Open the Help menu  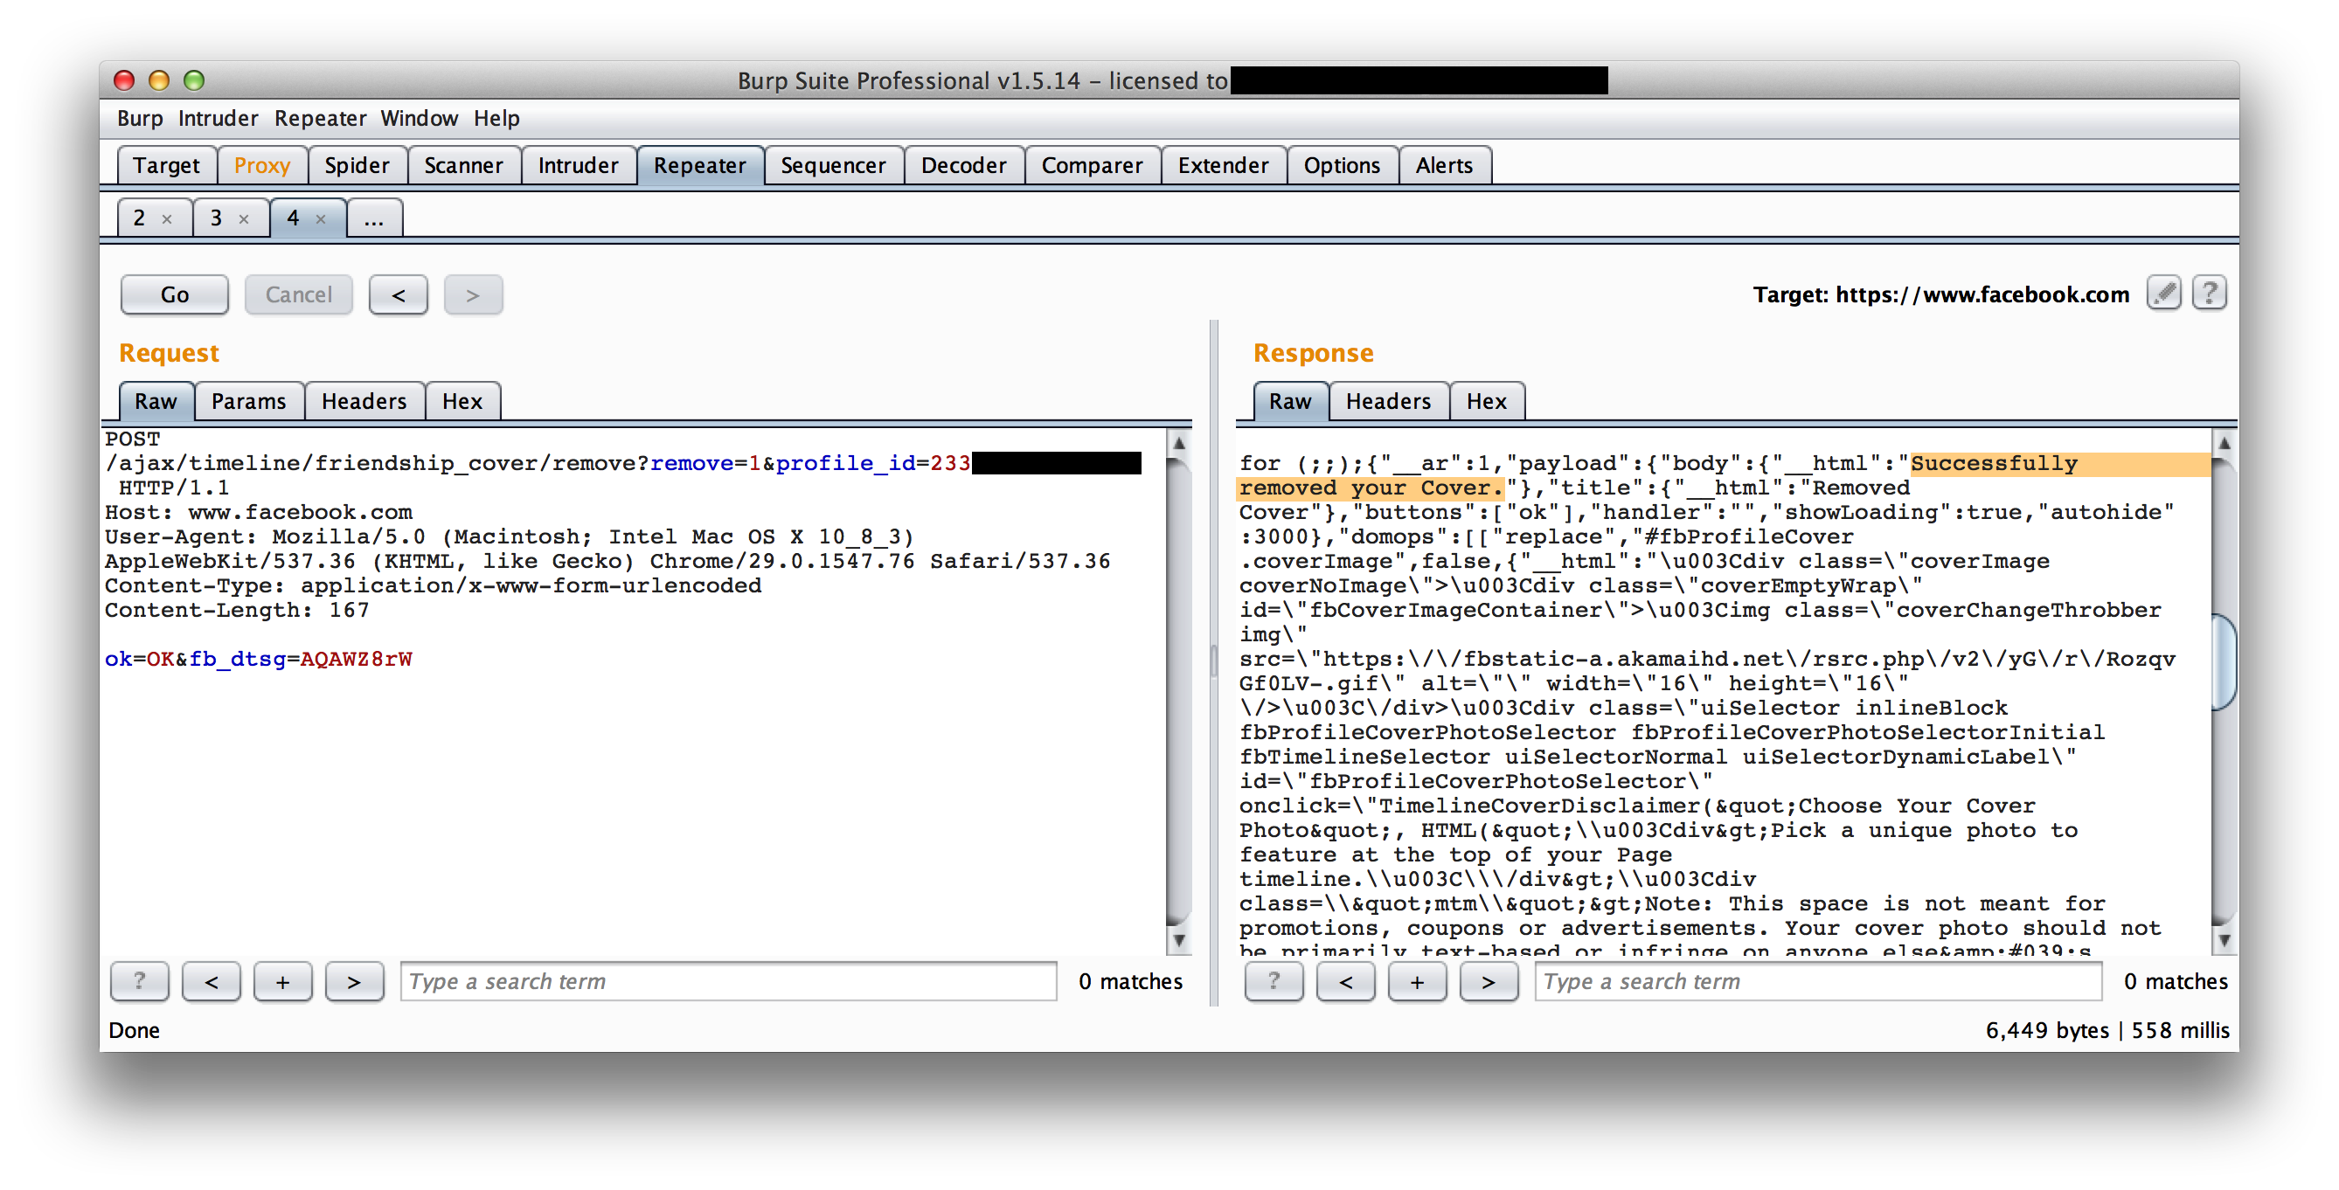(496, 118)
